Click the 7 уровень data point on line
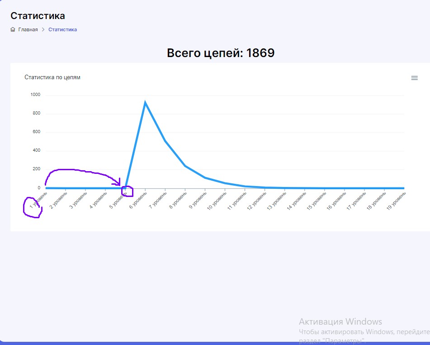This screenshot has width=430, height=345. click(165, 141)
